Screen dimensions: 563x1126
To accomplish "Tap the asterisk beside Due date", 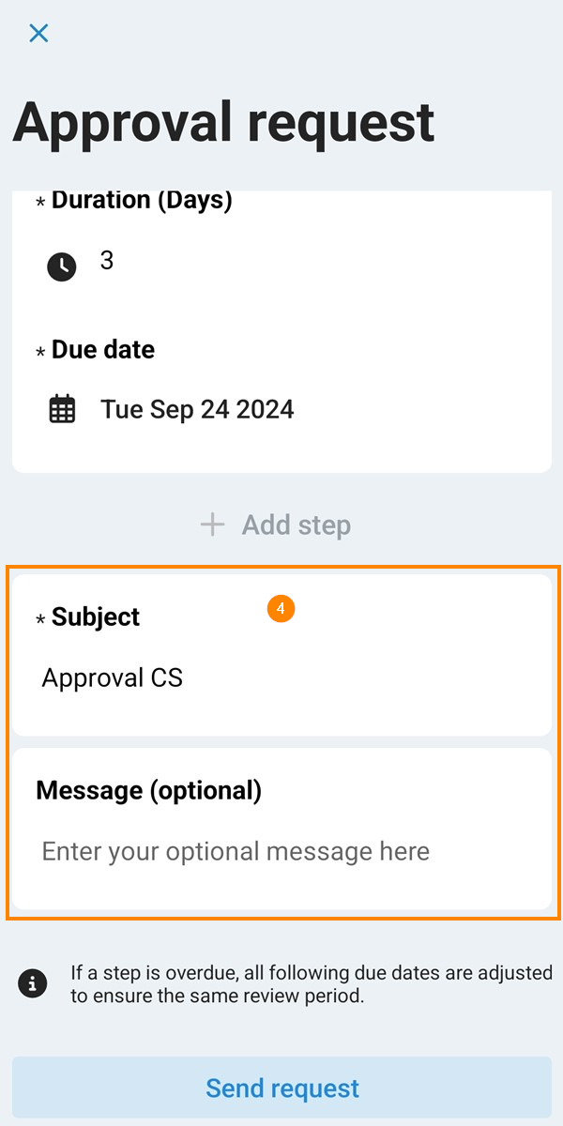I will [40, 352].
